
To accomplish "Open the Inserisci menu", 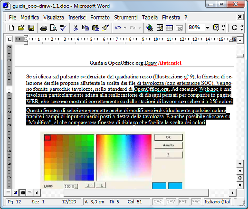I will pyautogui.click(x=77, y=17).
